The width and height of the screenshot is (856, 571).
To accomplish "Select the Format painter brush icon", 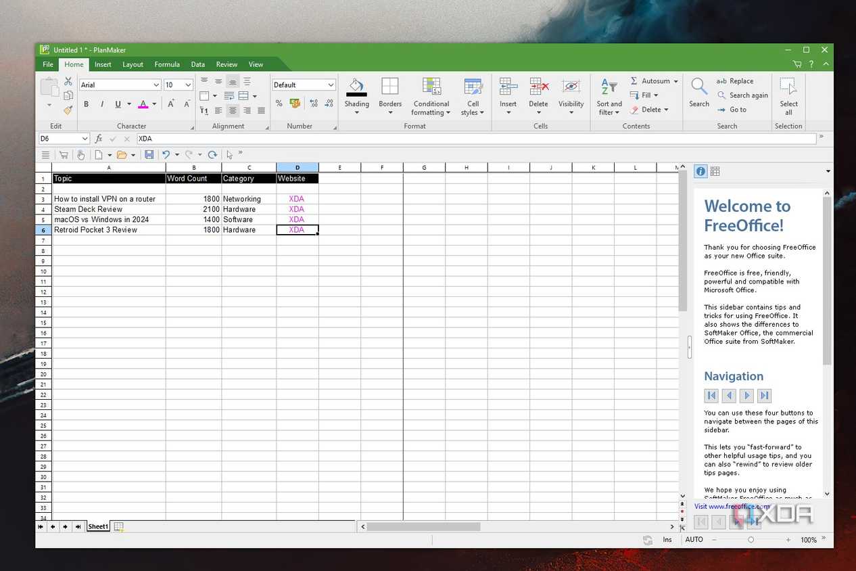I will pyautogui.click(x=68, y=110).
